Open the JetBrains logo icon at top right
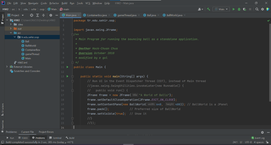The height and width of the screenshot is (145, 271). (268, 9)
